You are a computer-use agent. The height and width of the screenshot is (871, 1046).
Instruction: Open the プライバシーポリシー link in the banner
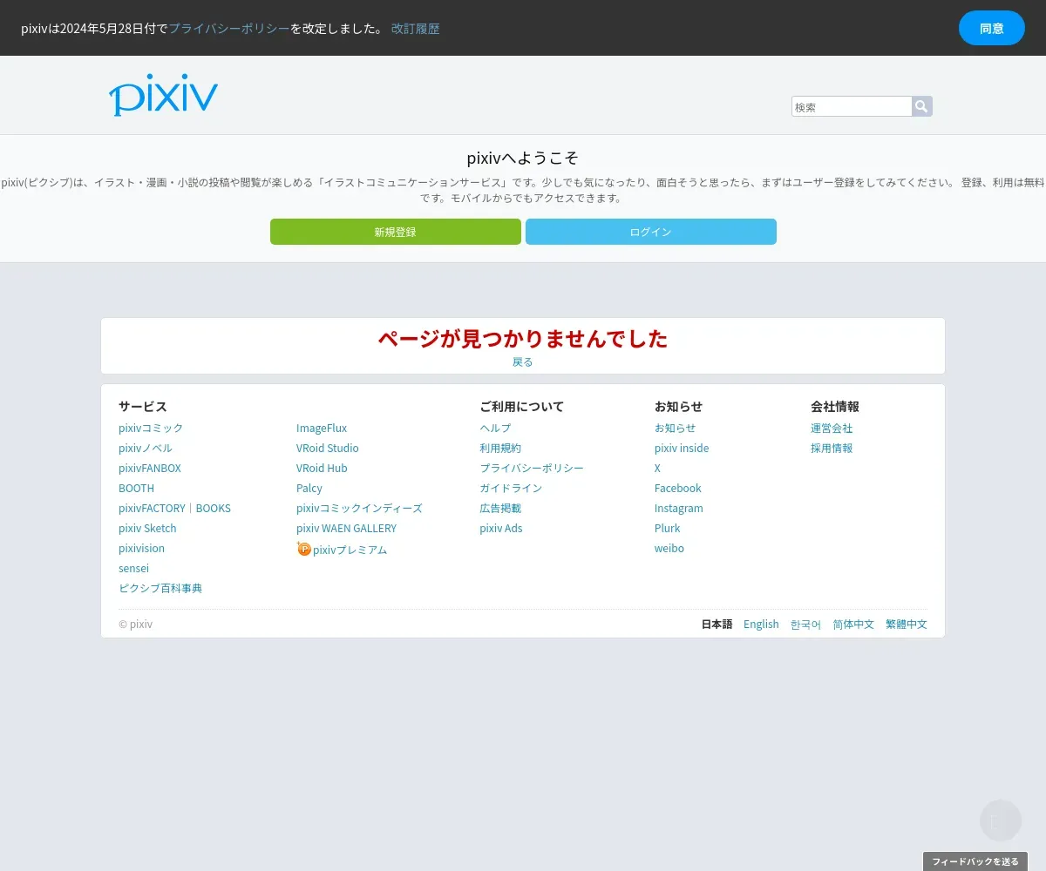coord(229,28)
